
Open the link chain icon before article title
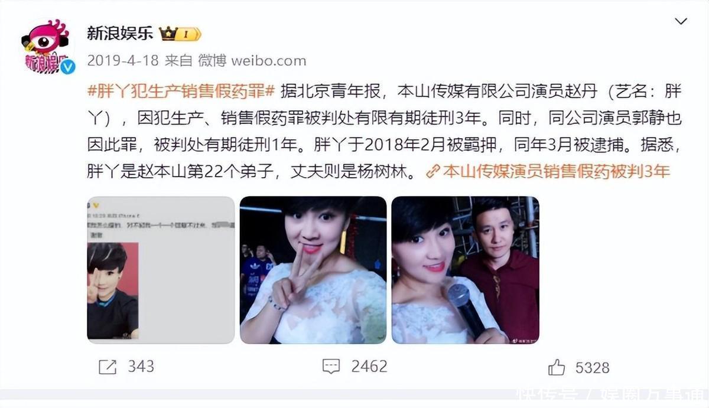tap(433, 172)
